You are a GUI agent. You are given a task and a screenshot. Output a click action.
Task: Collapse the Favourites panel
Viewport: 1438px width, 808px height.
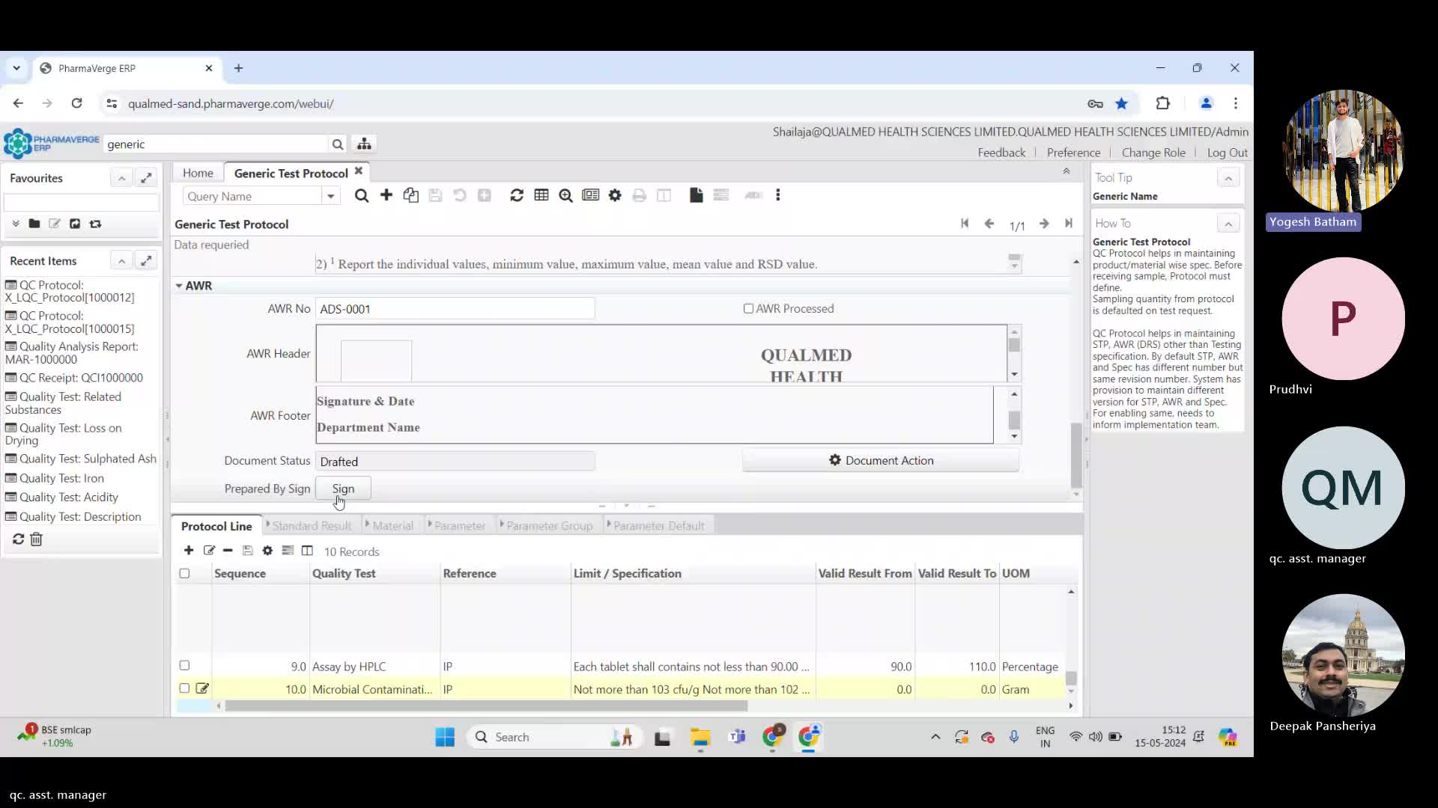121,178
